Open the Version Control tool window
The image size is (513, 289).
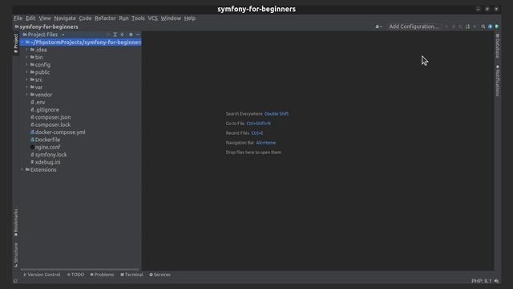point(42,275)
